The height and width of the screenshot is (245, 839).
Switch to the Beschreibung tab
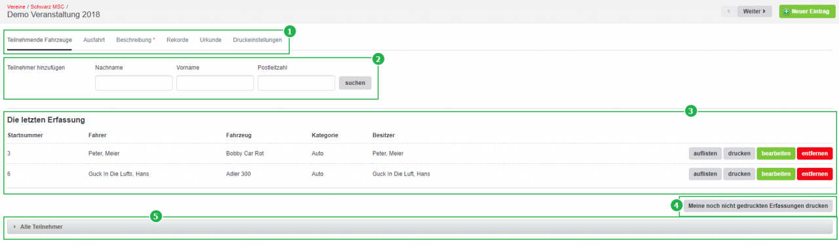(136, 40)
